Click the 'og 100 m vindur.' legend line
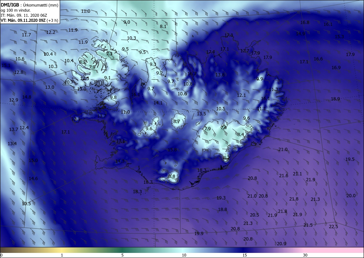364x258 pixels. (x=16, y=10)
